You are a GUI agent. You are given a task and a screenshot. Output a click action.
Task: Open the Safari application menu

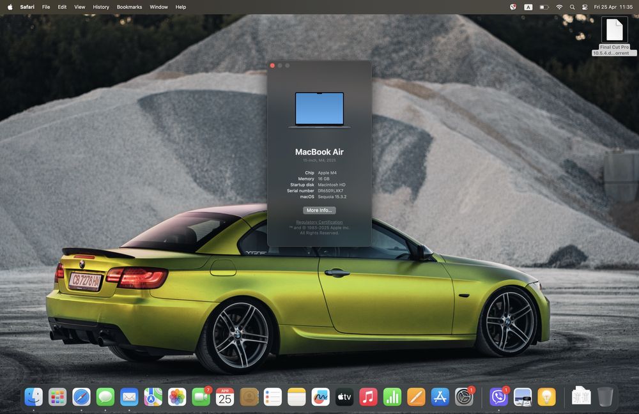(x=27, y=7)
